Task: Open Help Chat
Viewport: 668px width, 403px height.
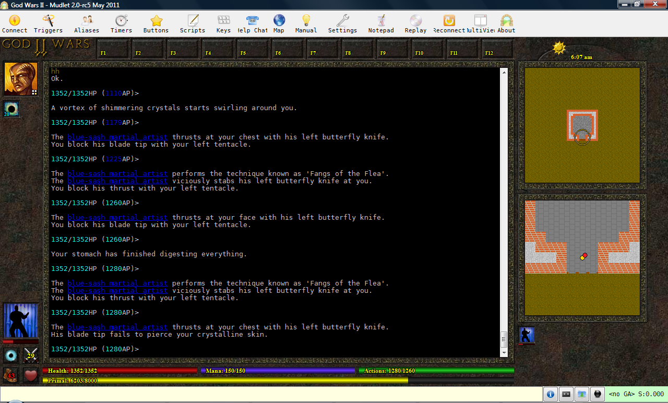Action: (x=253, y=24)
